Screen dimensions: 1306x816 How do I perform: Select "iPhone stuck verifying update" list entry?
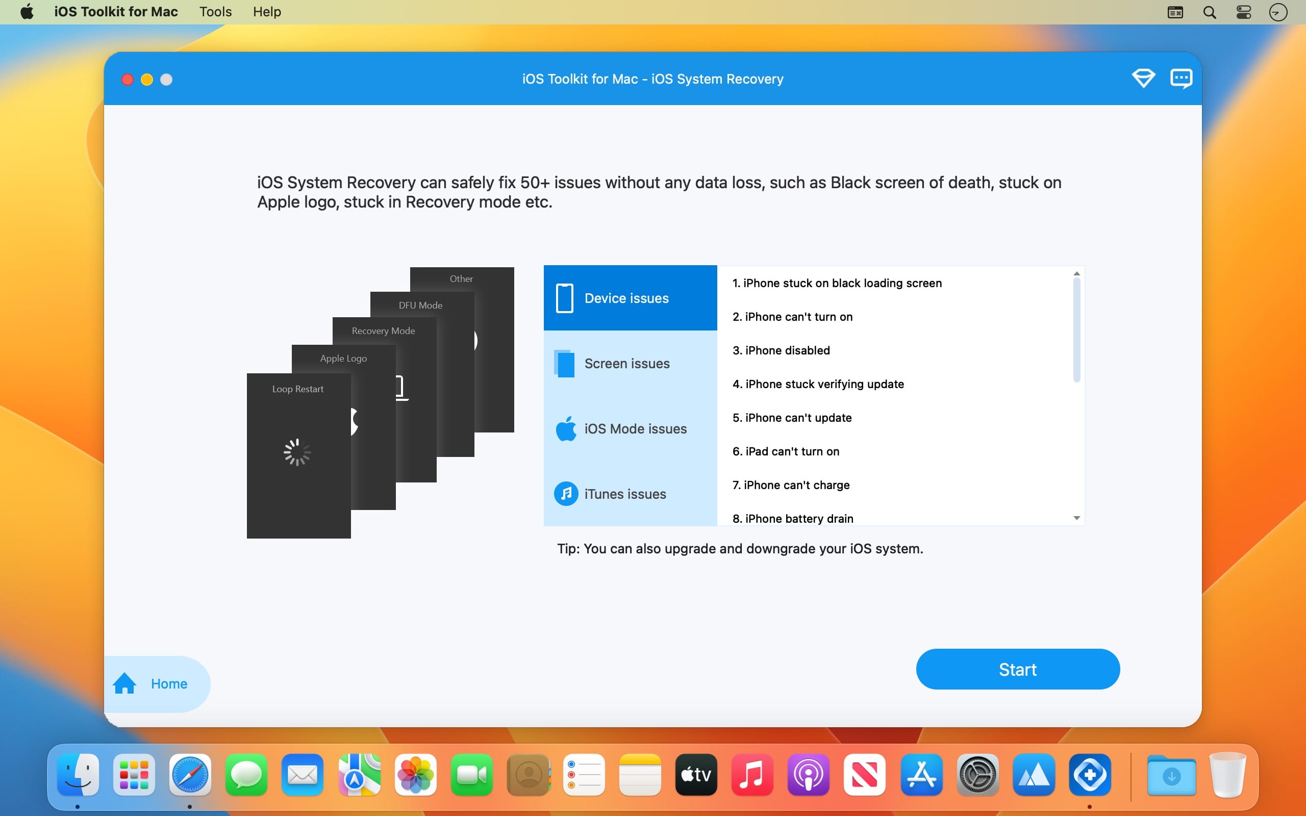pos(818,384)
